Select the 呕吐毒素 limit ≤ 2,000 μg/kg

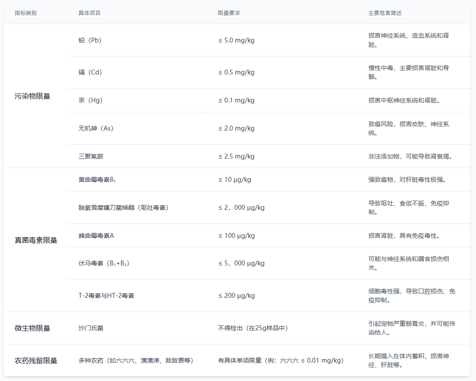pos(241,208)
